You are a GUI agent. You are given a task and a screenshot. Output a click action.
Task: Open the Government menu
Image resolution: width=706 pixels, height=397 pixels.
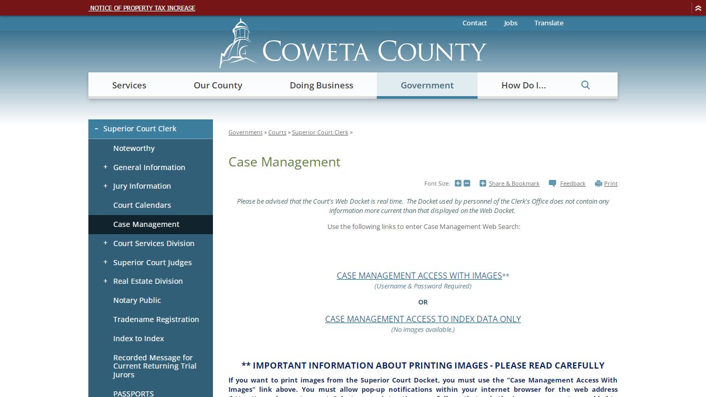click(x=427, y=85)
